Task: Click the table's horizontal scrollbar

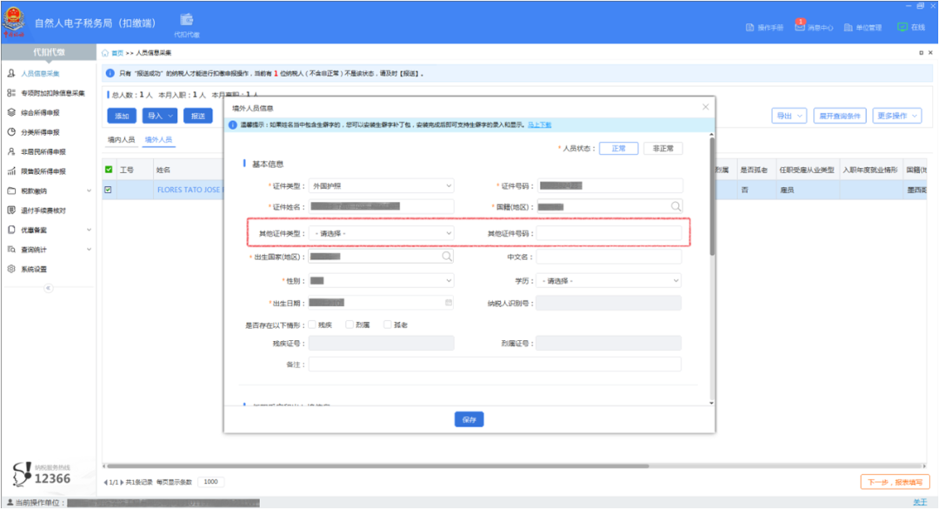Action: pyautogui.click(x=377, y=465)
